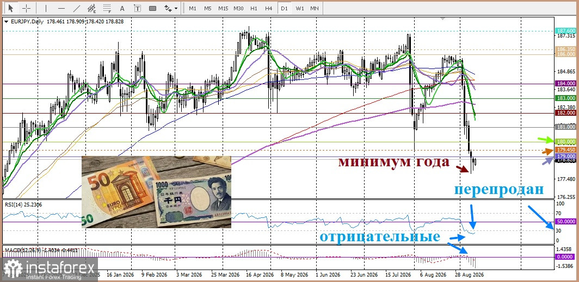The width and height of the screenshot is (579, 282).
Task: Click the 16 Apr 2026 date label
Action: tap(260, 275)
